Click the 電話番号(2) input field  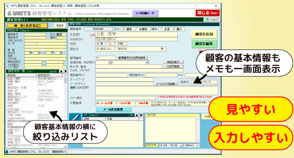161,75
